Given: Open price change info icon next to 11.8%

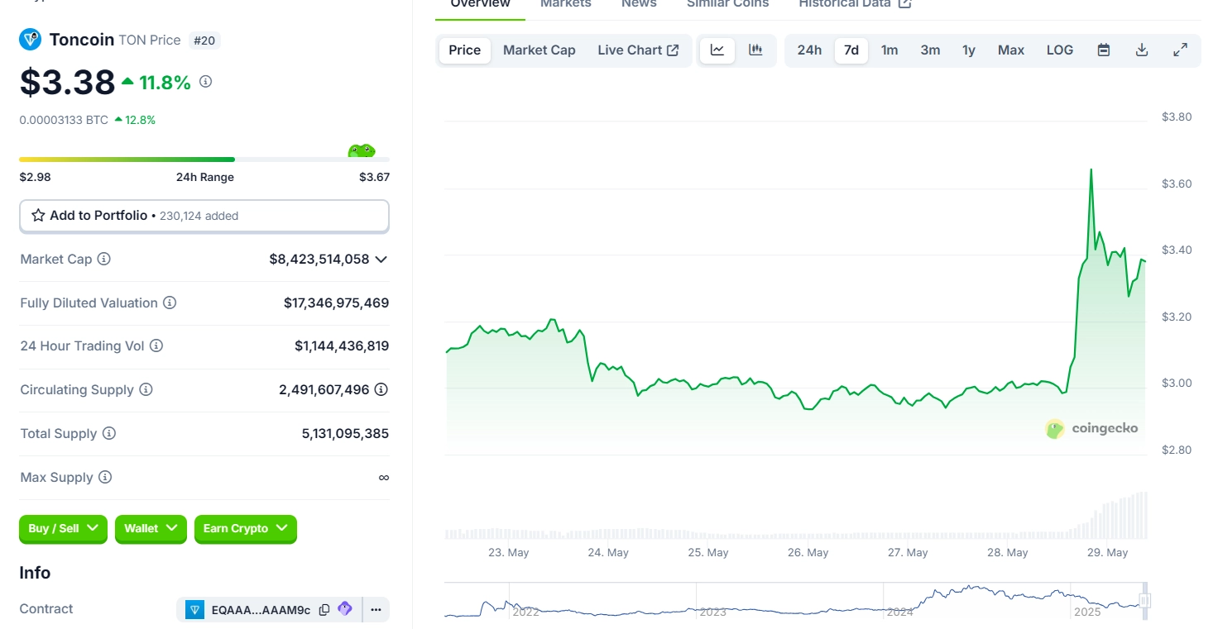Looking at the screenshot, I should pos(206,82).
